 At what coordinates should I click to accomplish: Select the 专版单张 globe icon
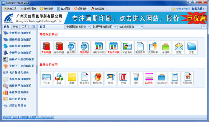(85, 48)
